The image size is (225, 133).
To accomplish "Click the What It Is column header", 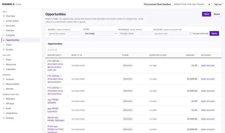I will (x=77, y=55).
